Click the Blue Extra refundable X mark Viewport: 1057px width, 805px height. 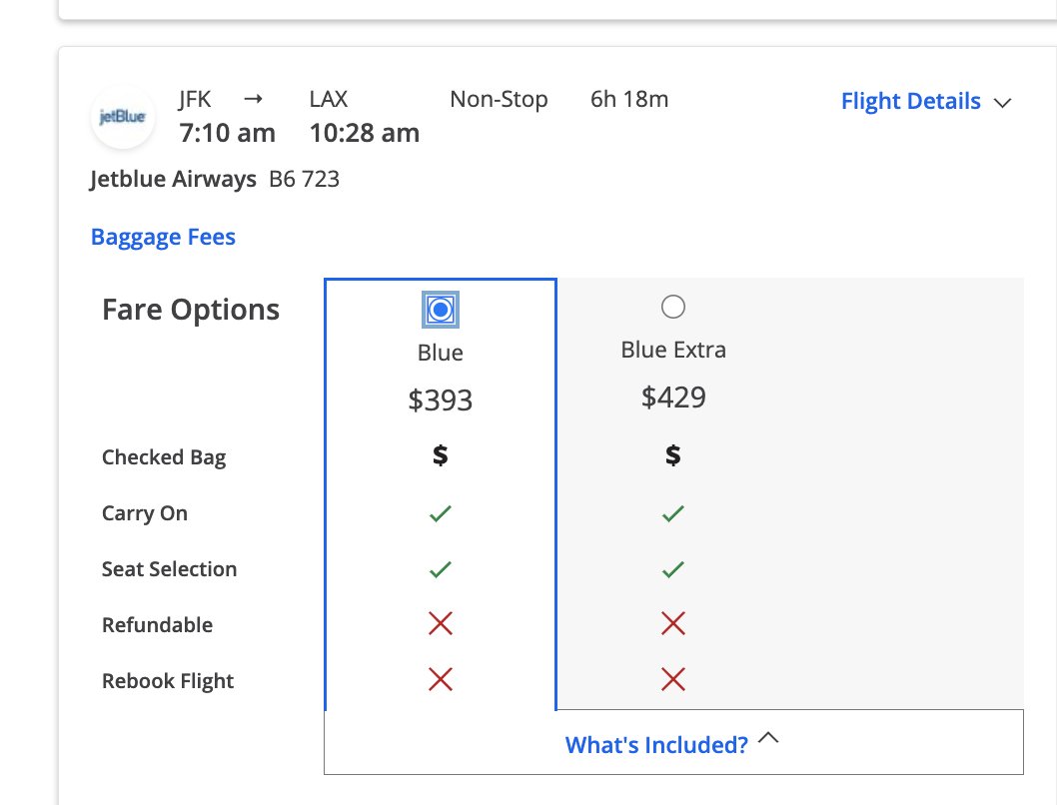673,625
